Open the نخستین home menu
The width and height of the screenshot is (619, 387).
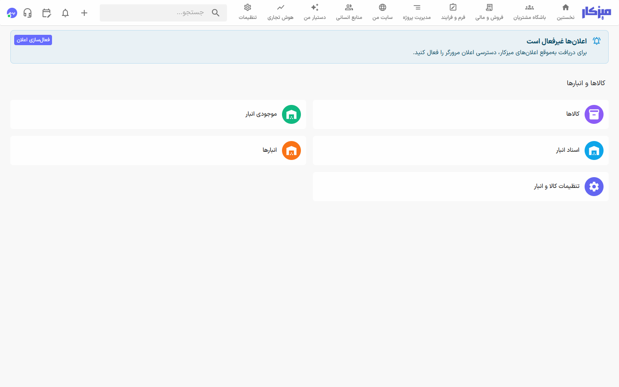click(566, 12)
